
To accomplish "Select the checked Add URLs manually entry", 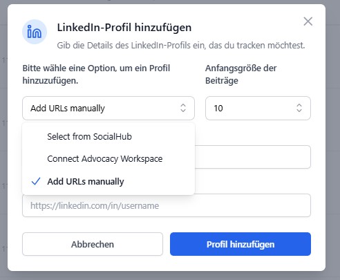I will click(108, 181).
